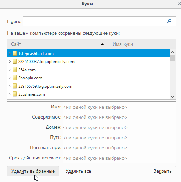Expand the 339155759.log.optimizely.com row
Screen dimensions: 181x182
coord(10,86)
